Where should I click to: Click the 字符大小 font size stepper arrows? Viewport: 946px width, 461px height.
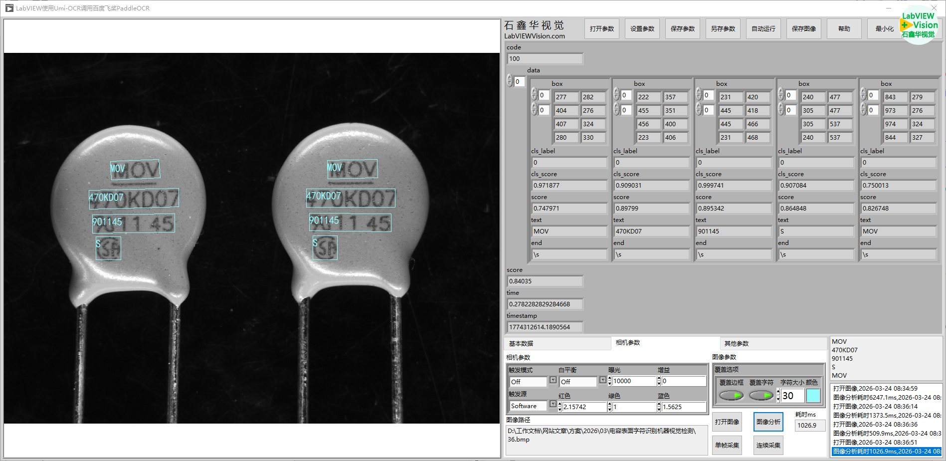tap(778, 396)
